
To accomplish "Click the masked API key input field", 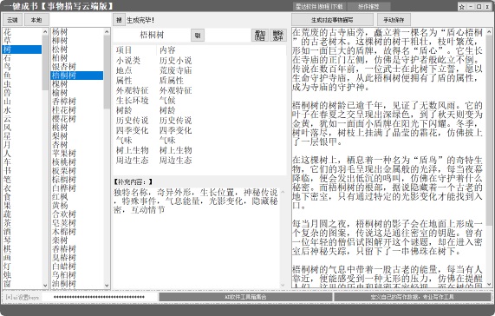I will pos(99,297).
